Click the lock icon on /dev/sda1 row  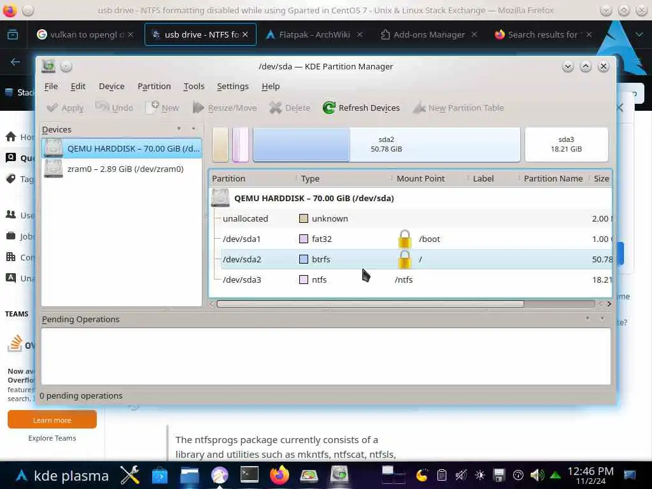click(404, 239)
